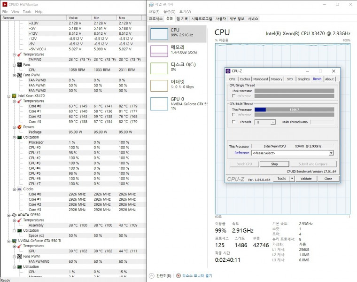
Task: Click the Validate button in CPU-Z
Action: coord(306,179)
